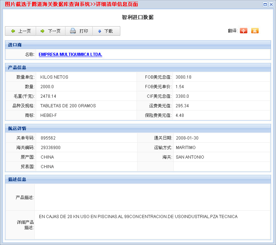Select the brand value HEBEI-F
This screenshot has width=276, height=245.
[x=48, y=115]
